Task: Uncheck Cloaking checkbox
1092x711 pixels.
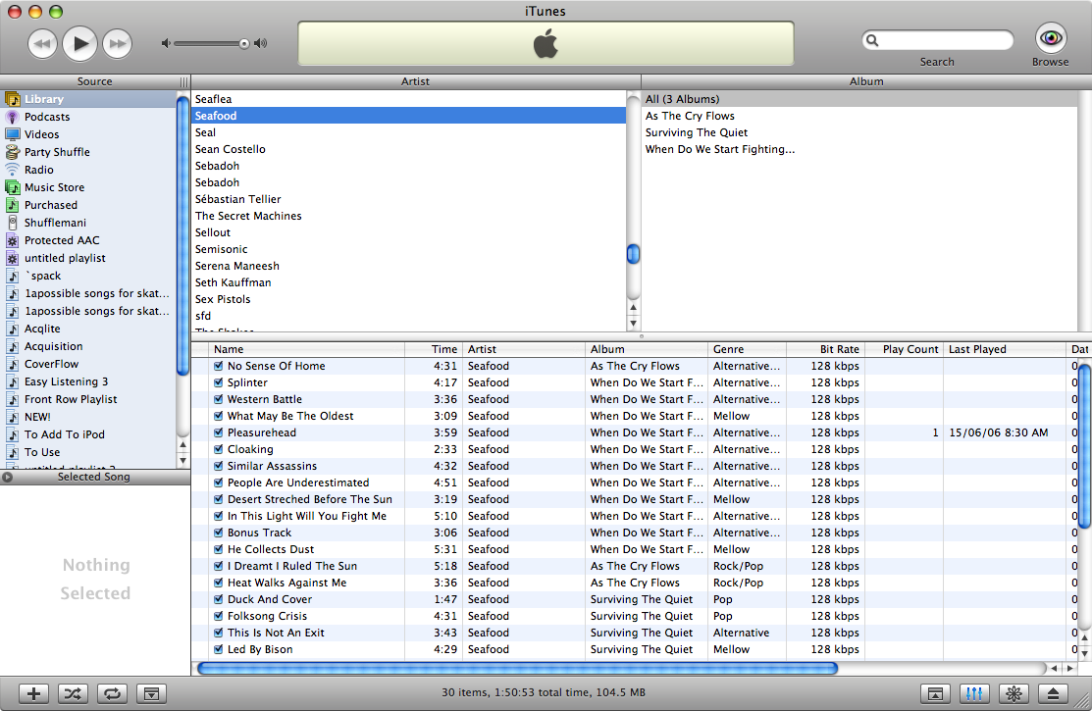Action: (219, 449)
